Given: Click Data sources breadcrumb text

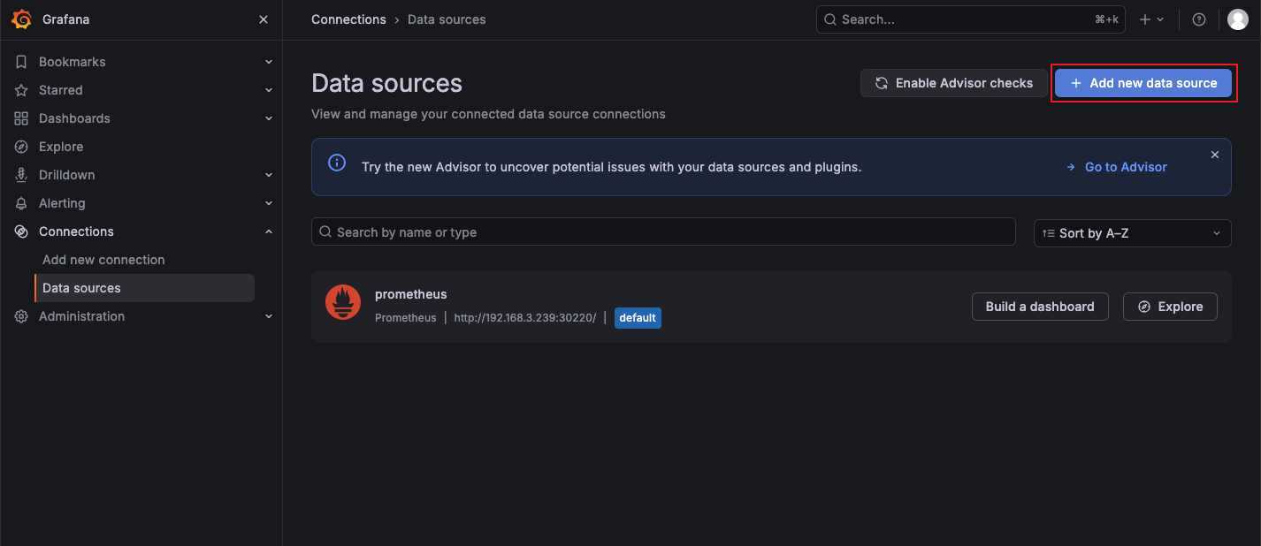Looking at the screenshot, I should [x=447, y=19].
